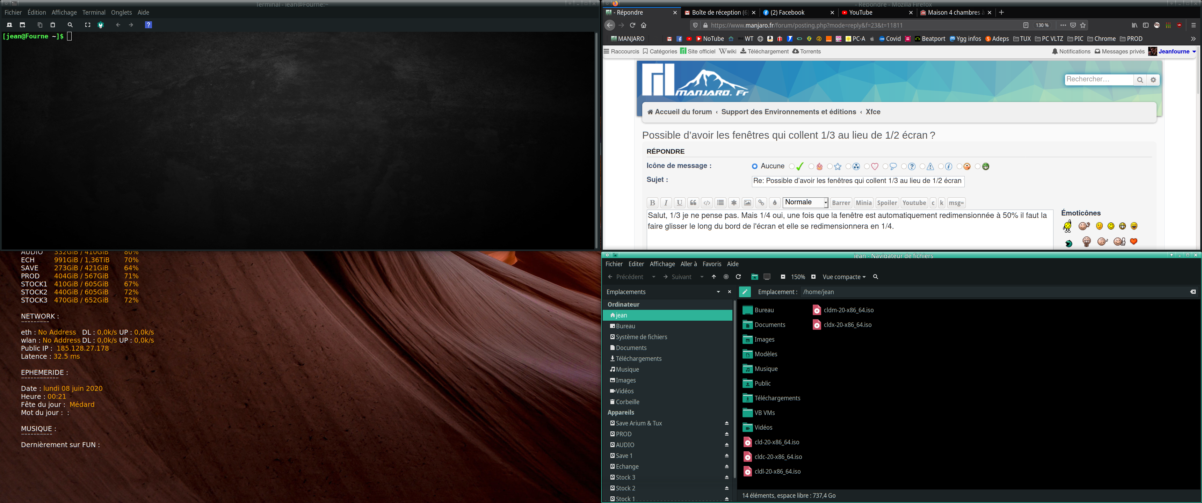Reload the current folder in file manager
This screenshot has width=1202, height=503.
(x=738, y=277)
